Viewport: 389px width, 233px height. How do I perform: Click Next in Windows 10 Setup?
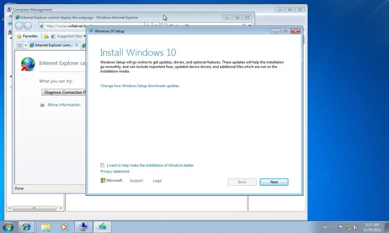click(x=274, y=182)
